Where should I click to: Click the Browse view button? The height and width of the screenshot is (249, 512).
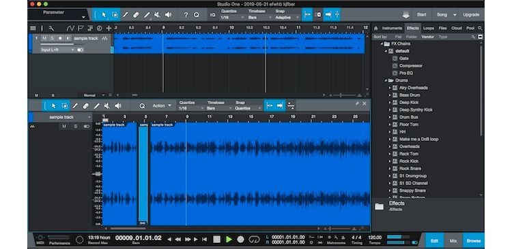(474, 241)
